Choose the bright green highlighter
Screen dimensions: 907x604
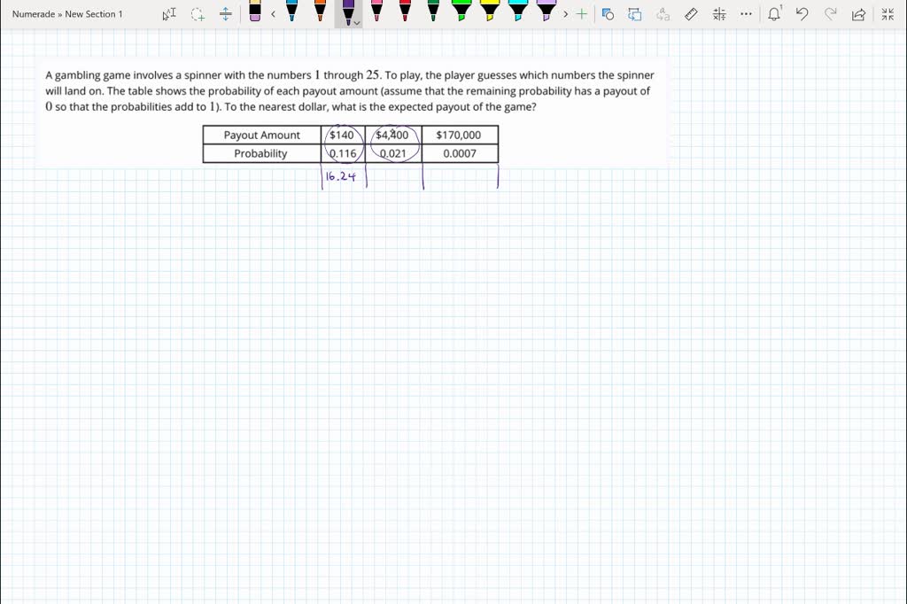(x=461, y=12)
